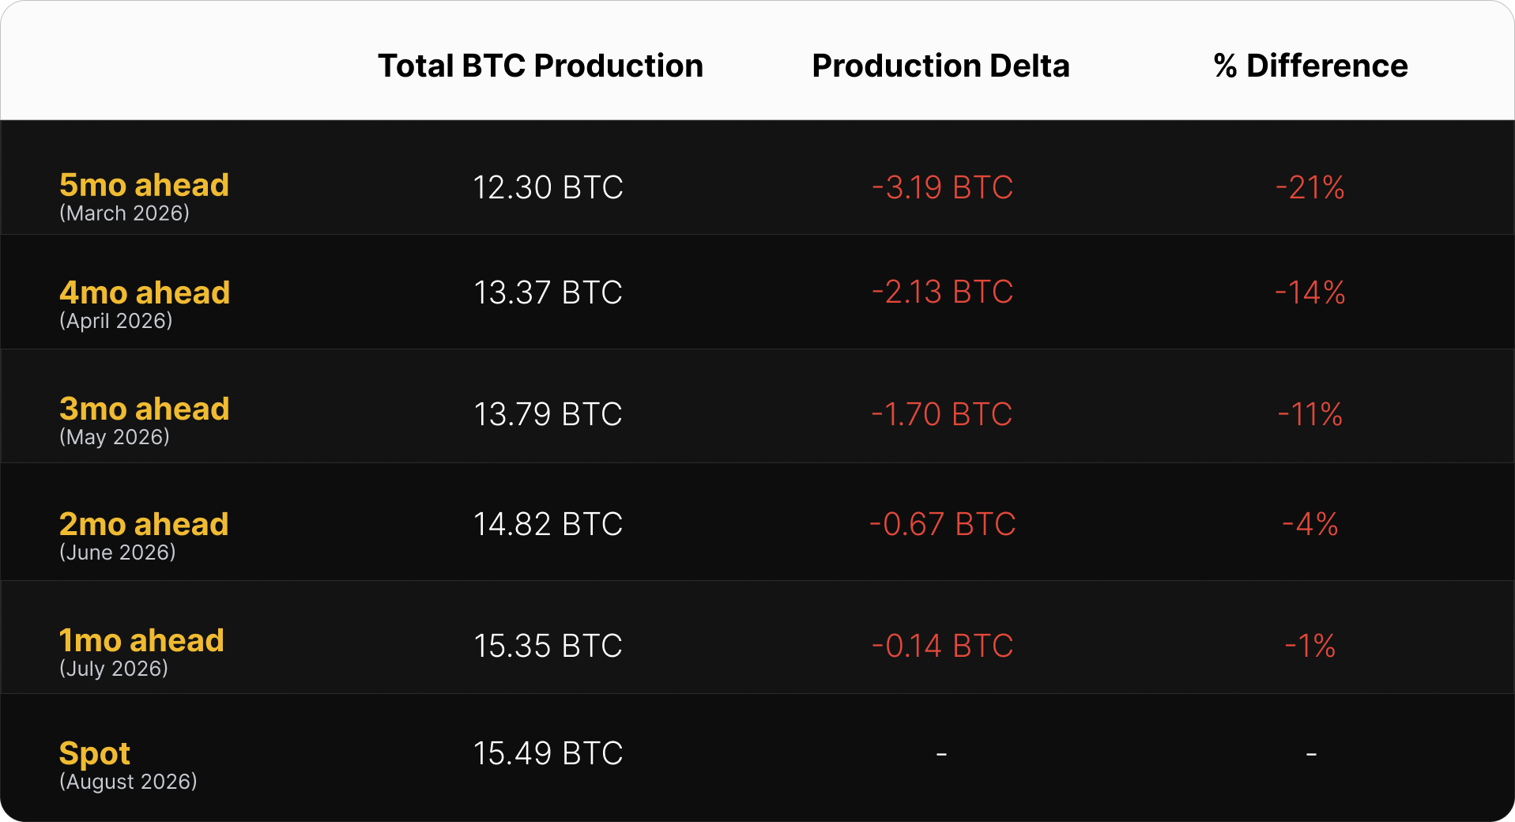
Task: Click the % Difference column header
Action: coord(1310,66)
